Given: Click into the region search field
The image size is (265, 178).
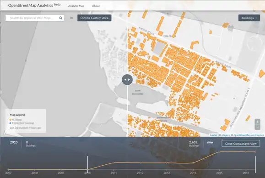Looking at the screenshot, I should click(32, 18).
